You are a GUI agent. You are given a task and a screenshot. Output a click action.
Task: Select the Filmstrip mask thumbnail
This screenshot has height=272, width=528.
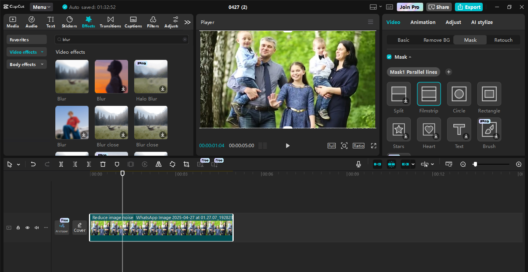pyautogui.click(x=429, y=93)
